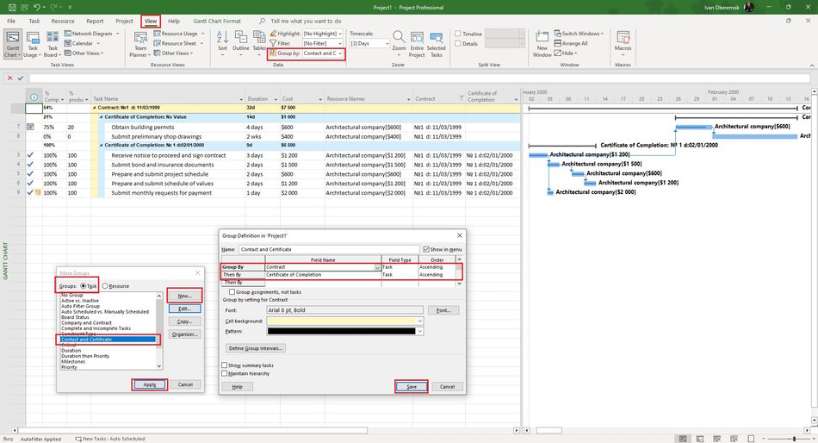
Task: Click the Edit... button
Action: pos(184,309)
